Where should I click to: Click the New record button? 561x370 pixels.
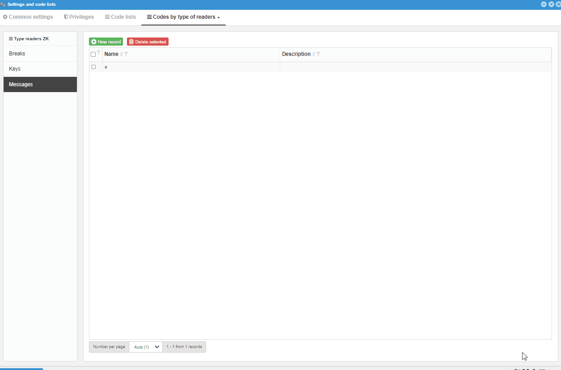[x=106, y=42]
